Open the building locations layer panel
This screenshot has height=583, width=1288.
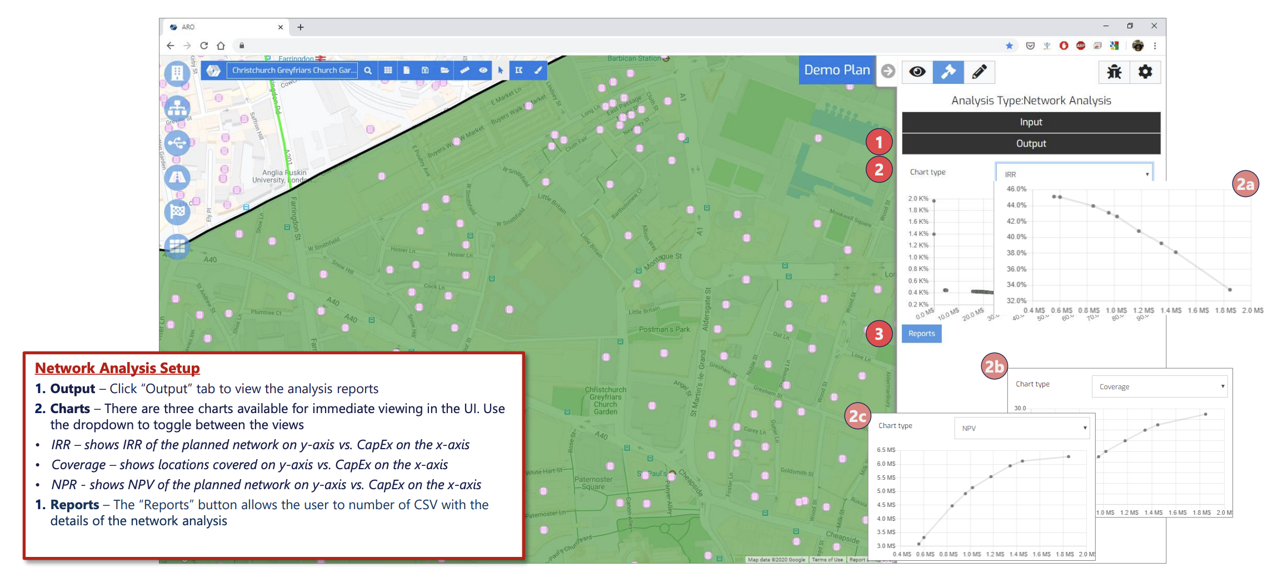[177, 73]
